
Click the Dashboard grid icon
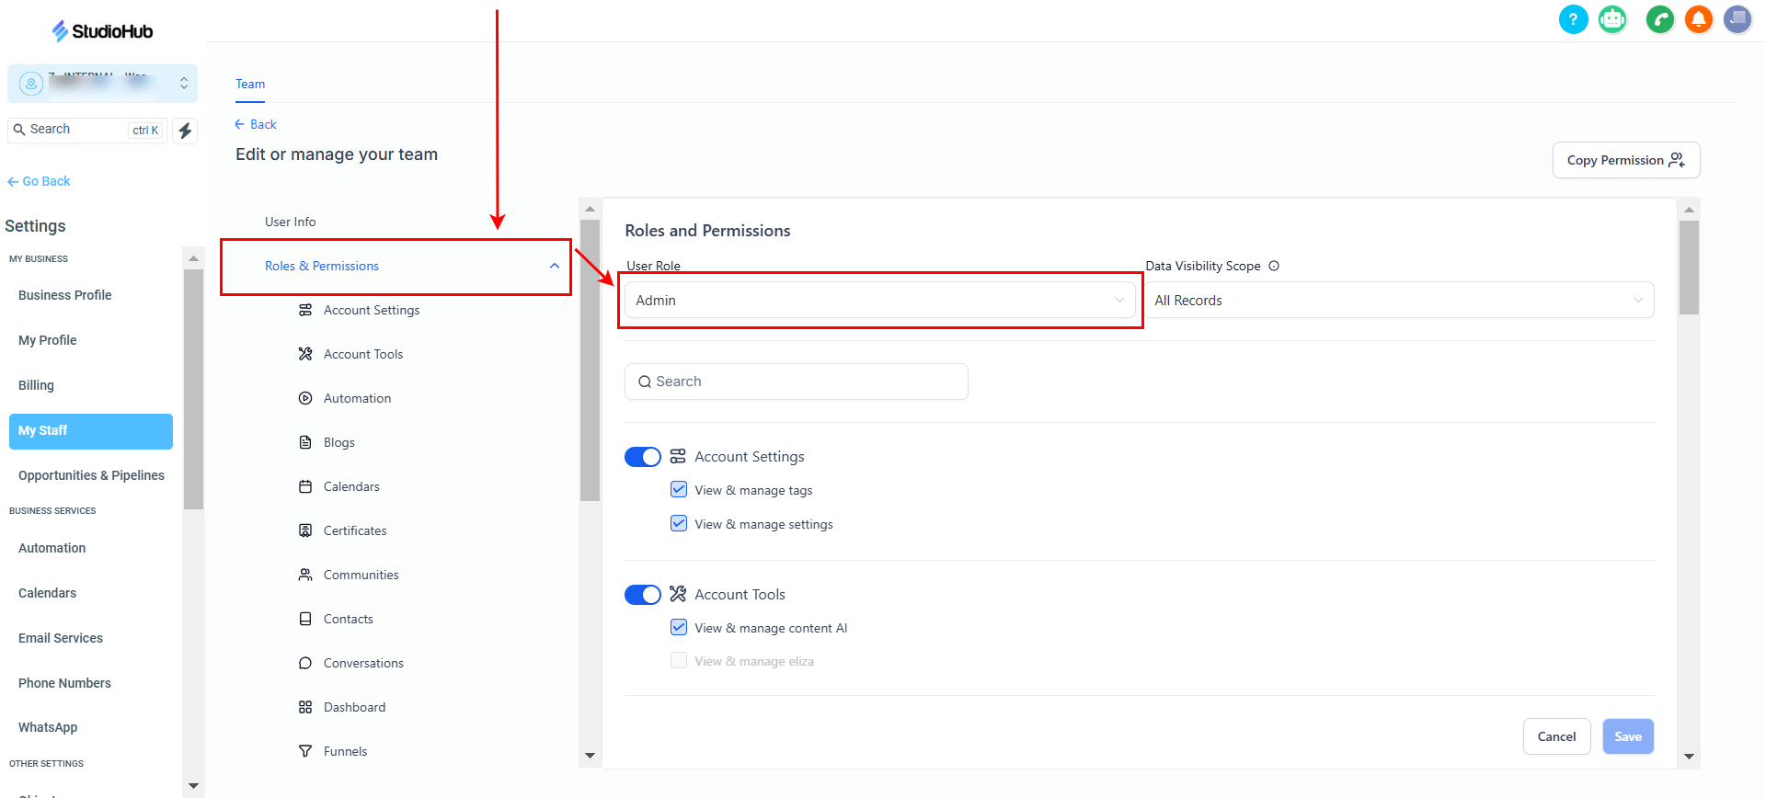pos(305,707)
